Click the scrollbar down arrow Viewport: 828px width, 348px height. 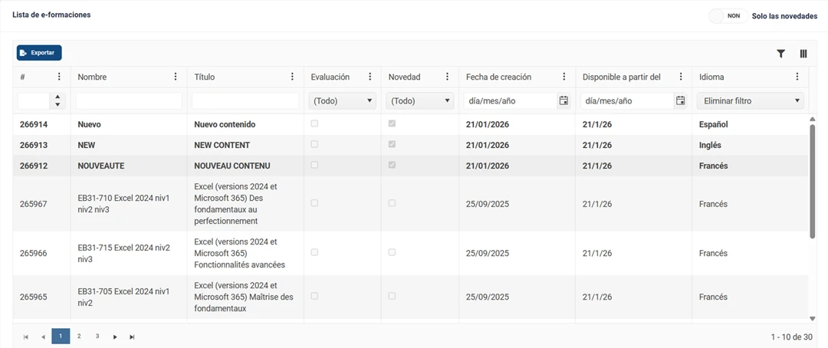pos(812,318)
